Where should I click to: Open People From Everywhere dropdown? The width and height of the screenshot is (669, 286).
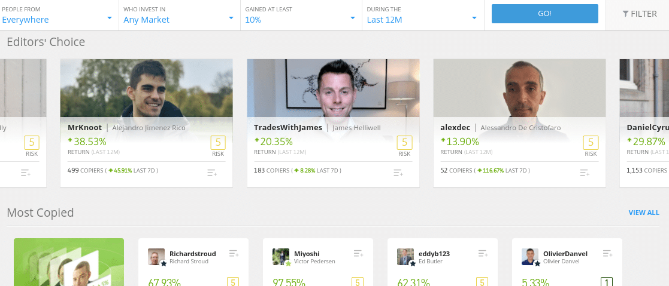point(58,16)
